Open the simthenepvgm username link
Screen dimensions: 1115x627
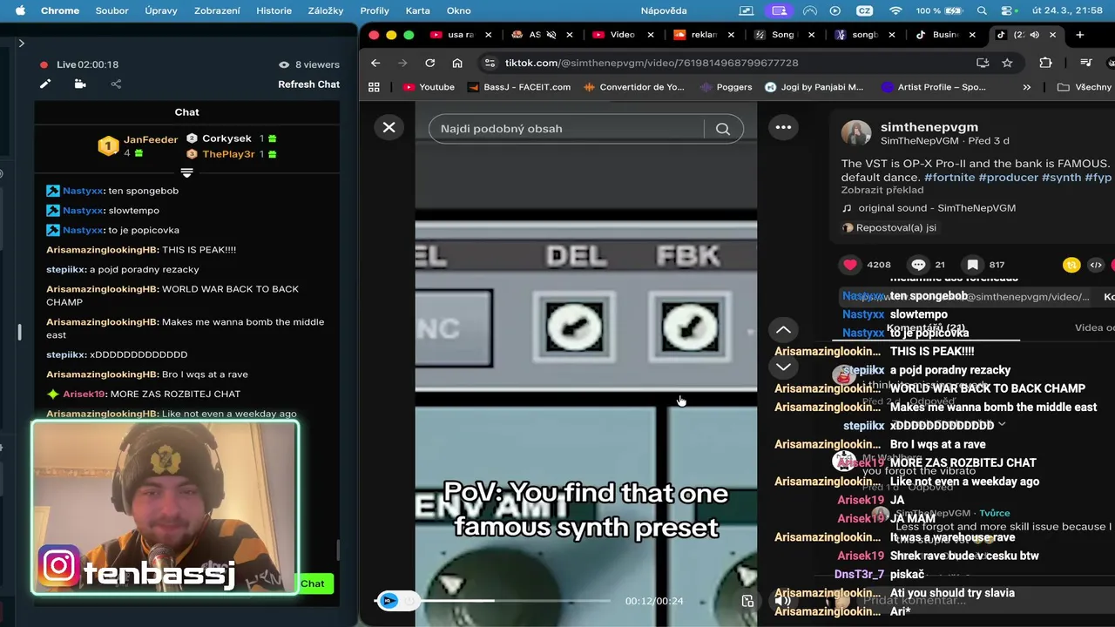coord(929,126)
